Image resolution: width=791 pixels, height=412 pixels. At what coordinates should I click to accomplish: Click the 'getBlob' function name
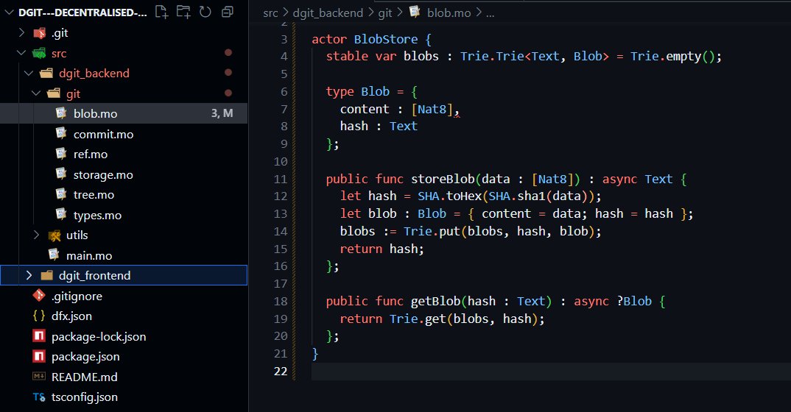(435, 301)
